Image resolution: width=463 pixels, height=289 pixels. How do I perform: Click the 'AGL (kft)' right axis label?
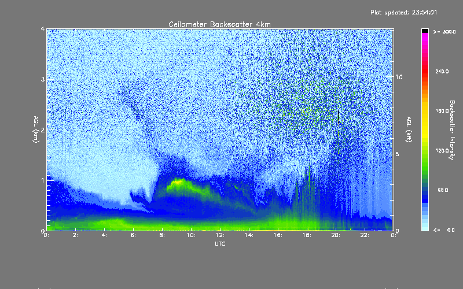409,129
